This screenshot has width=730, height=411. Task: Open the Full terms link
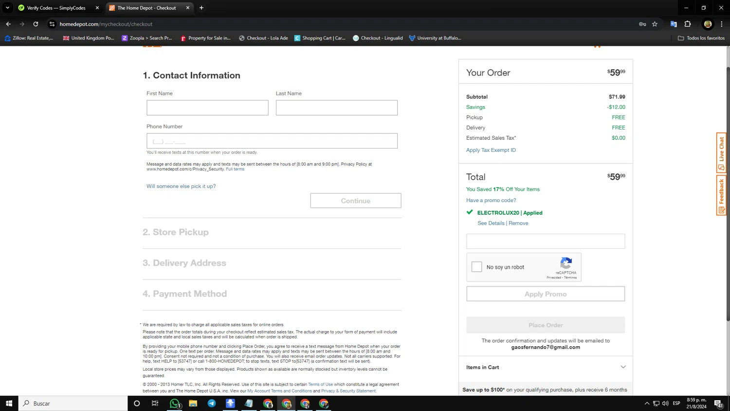[x=235, y=169]
